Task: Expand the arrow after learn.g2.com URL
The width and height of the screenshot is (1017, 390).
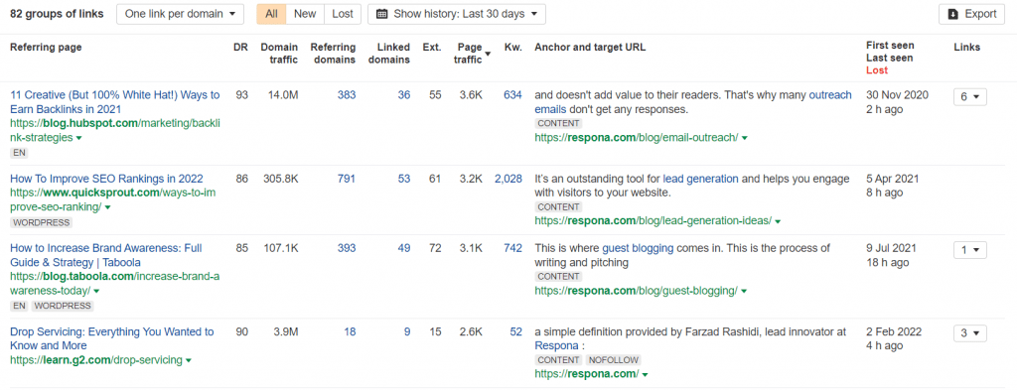Action: click(x=188, y=360)
